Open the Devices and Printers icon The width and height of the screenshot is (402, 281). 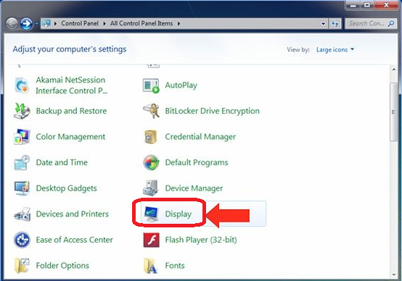[22, 214]
